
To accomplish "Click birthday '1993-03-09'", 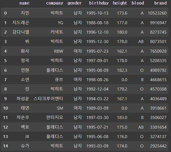I will [97, 146].
